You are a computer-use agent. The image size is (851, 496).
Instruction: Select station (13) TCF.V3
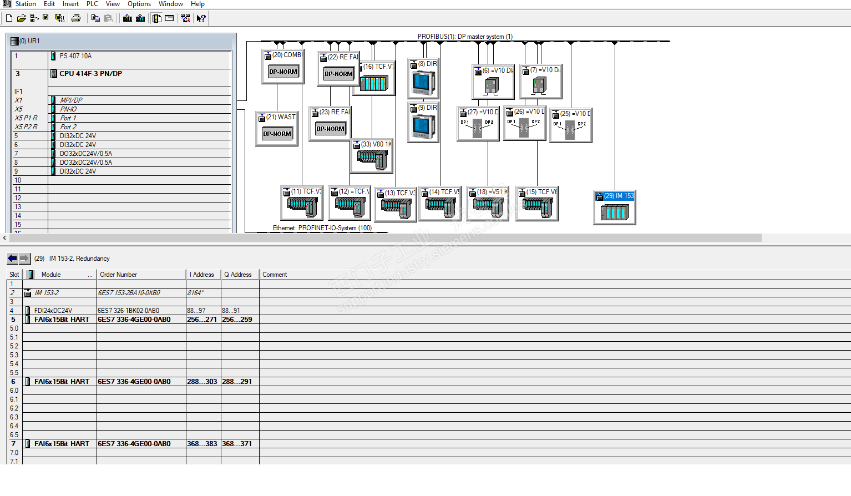click(396, 205)
